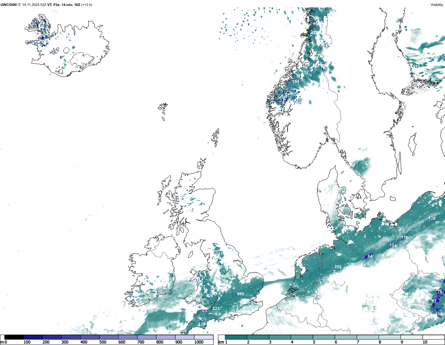Image resolution: width=445 pixels, height=345 pixels.
Task: Click the '5' km tick label
Action: click(x=314, y=342)
